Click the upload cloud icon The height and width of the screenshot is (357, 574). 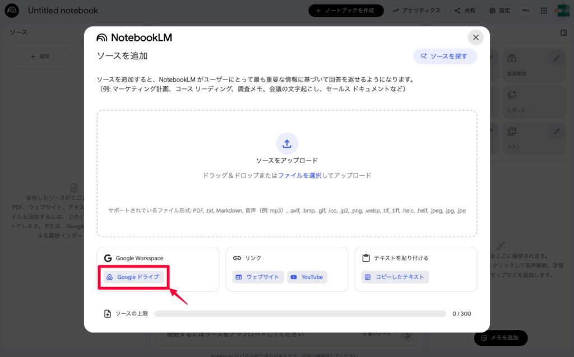point(287,143)
